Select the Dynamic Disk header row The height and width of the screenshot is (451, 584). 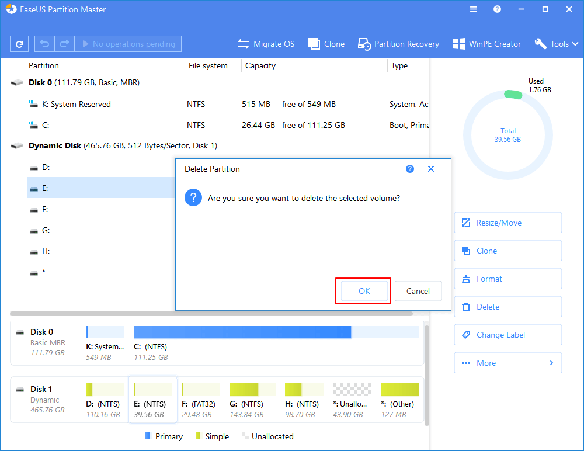[x=220, y=145]
